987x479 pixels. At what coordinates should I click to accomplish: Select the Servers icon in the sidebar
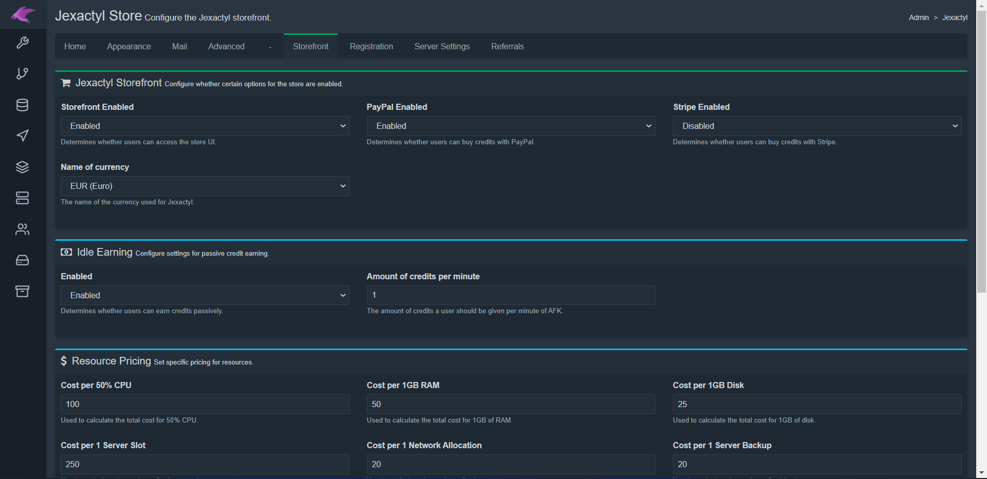23,198
